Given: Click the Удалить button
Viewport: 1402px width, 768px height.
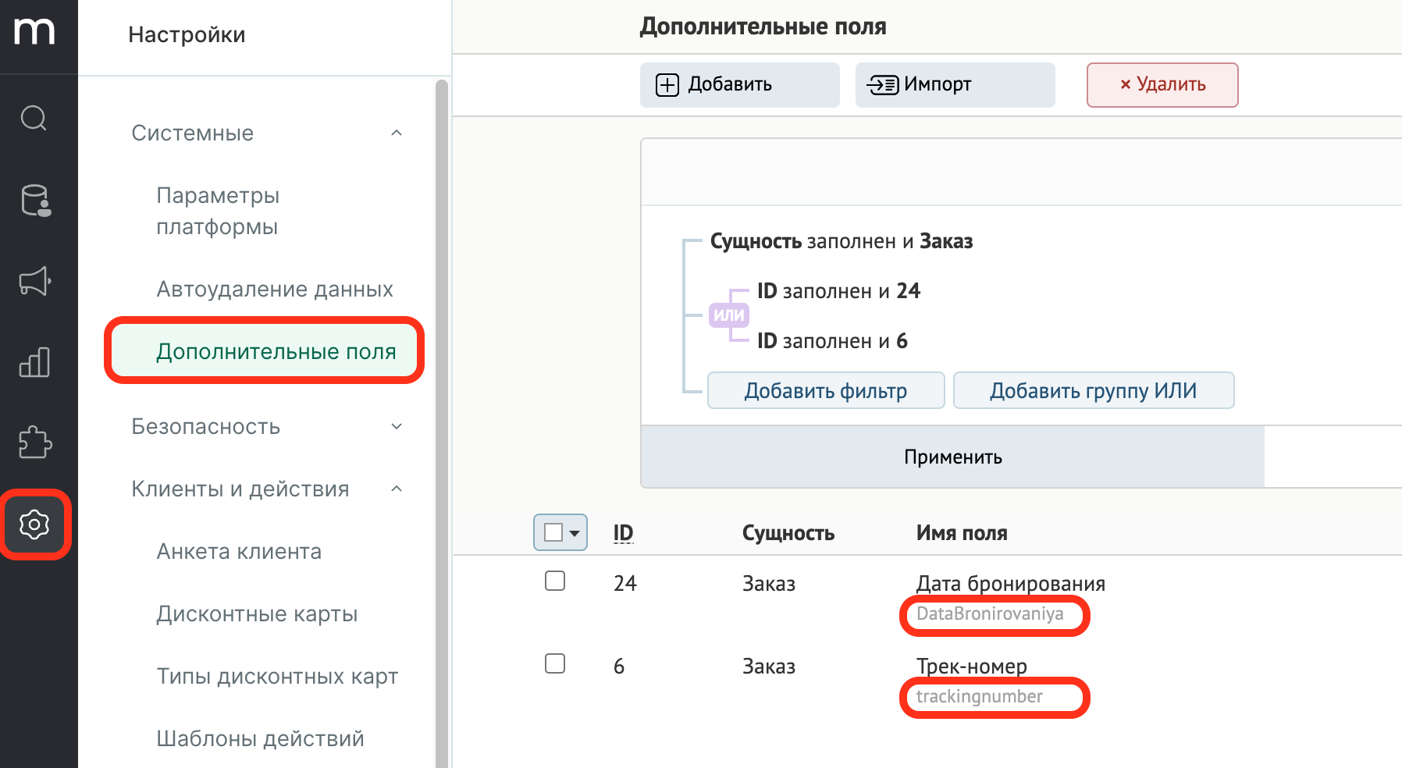Looking at the screenshot, I should pyautogui.click(x=1162, y=84).
